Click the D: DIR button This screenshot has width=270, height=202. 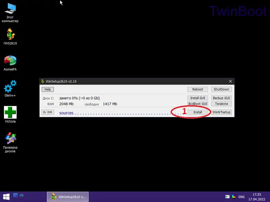click(48, 112)
